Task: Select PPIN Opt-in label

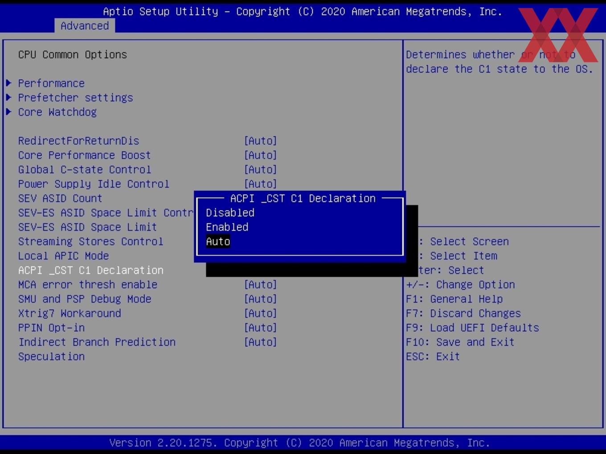Action: 51,328
